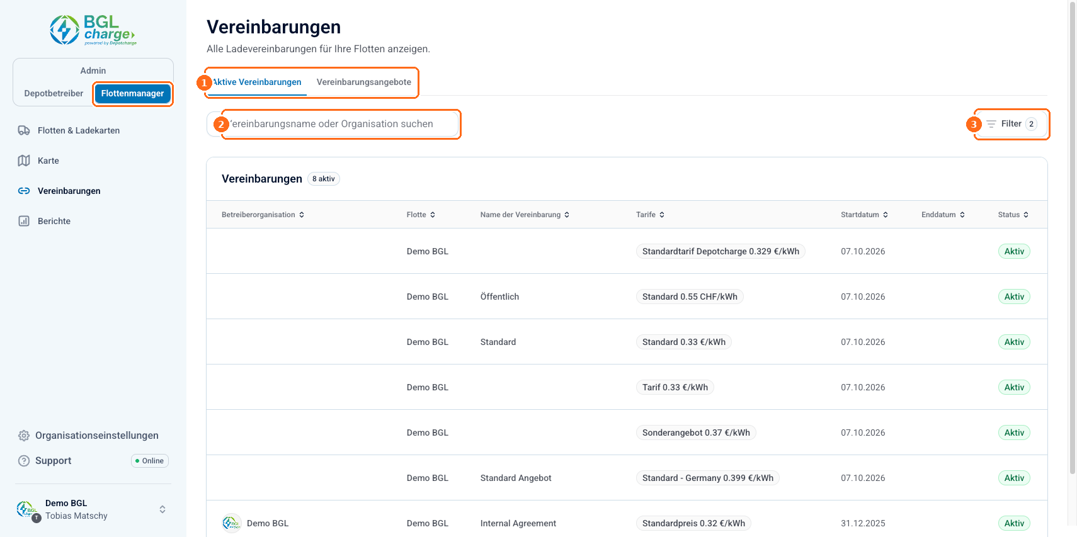This screenshot has height=537, width=1077.
Task: Click the Filter lines icon
Action: click(x=991, y=124)
